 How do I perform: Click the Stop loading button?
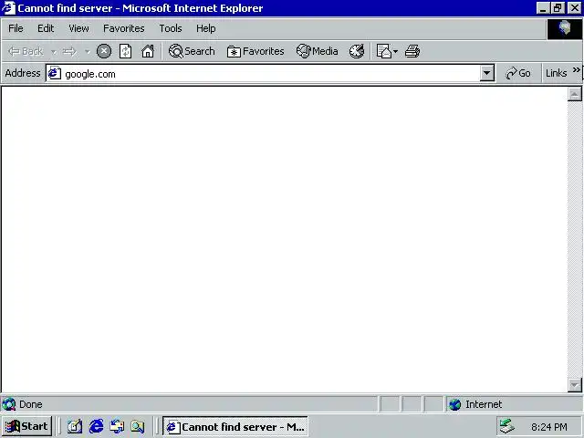click(104, 51)
